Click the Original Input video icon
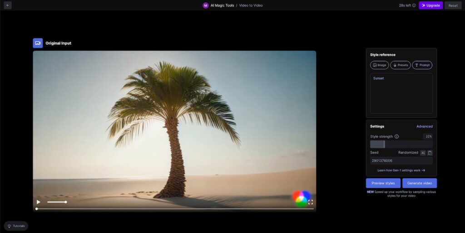Screen dimensions: 465x233 tap(38, 43)
